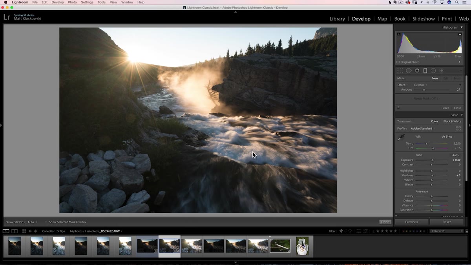Open the Profile Browser grid icon

pos(458,129)
